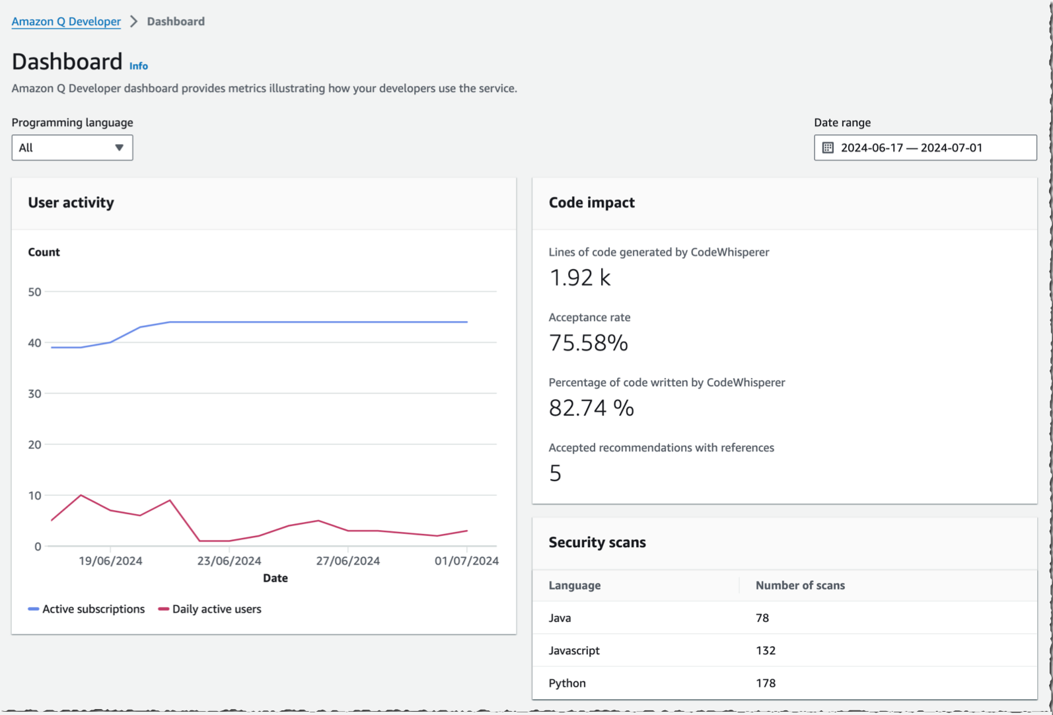This screenshot has height=715, width=1053.
Task: Click the Code impact panel title
Action: pos(592,203)
